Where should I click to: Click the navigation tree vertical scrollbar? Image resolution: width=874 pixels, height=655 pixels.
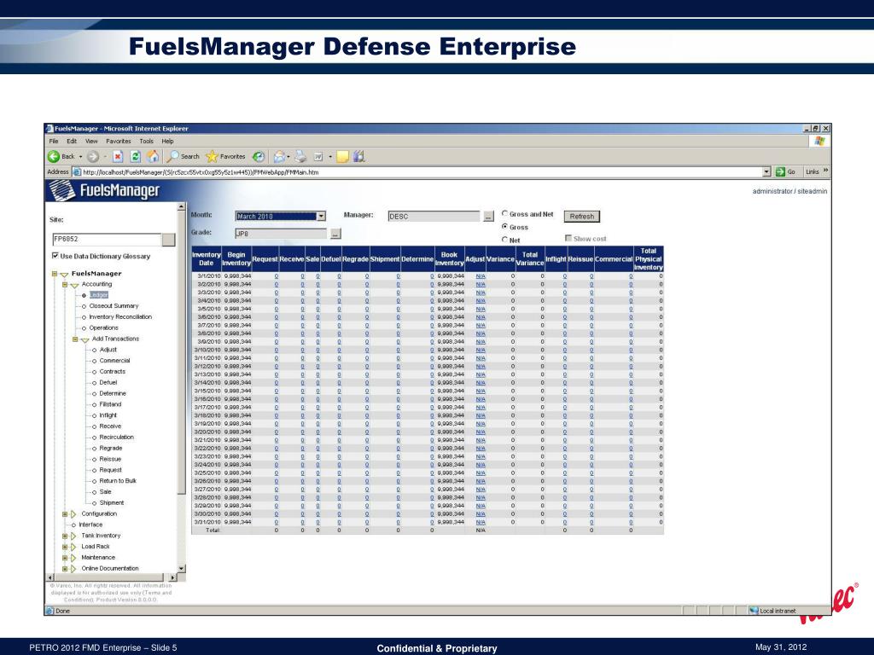click(x=181, y=387)
